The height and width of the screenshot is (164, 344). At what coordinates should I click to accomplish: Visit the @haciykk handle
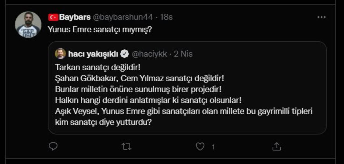(x=149, y=54)
